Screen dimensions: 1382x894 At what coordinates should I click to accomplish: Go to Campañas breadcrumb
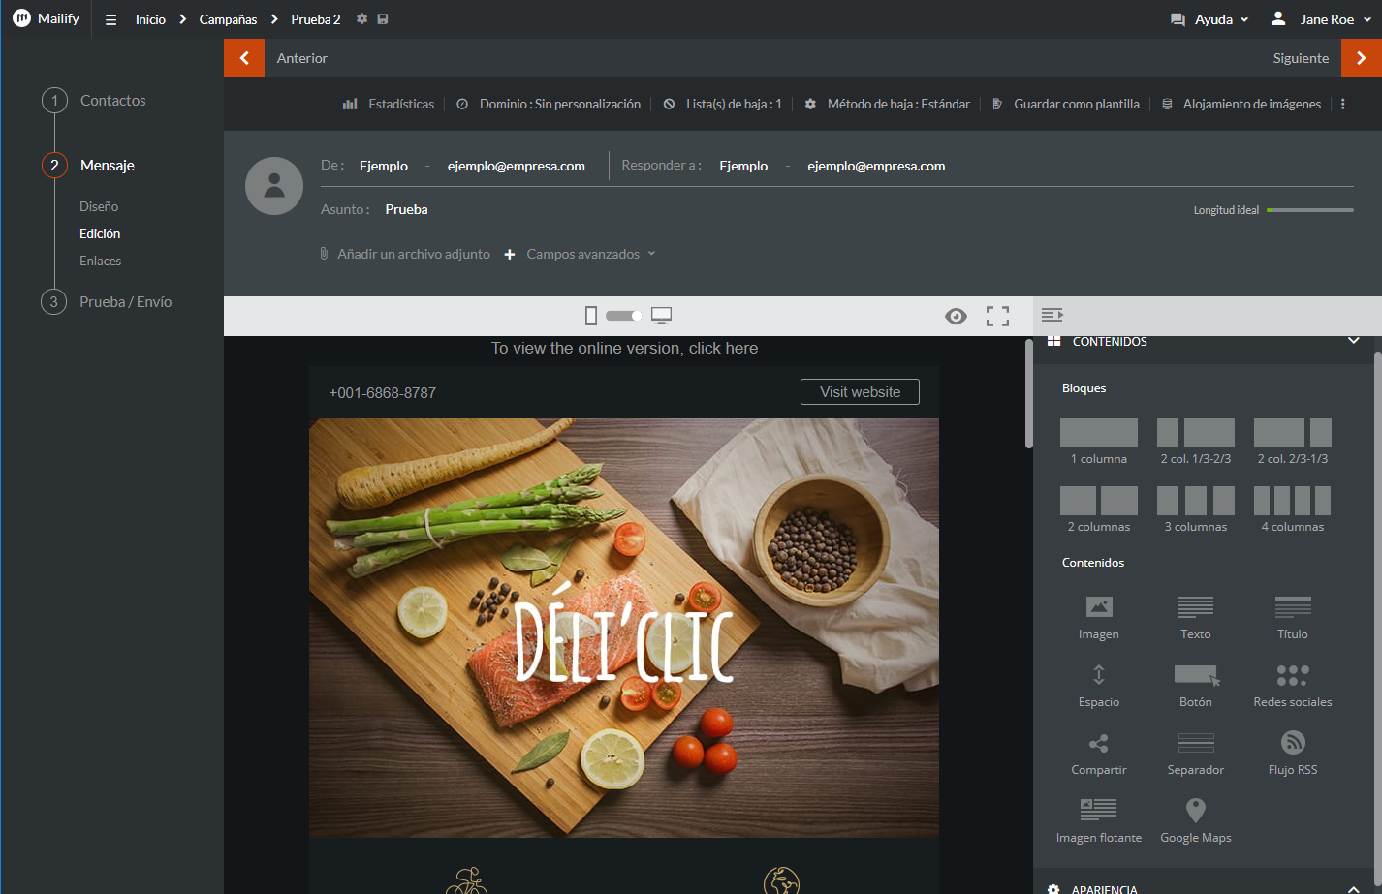point(228,19)
